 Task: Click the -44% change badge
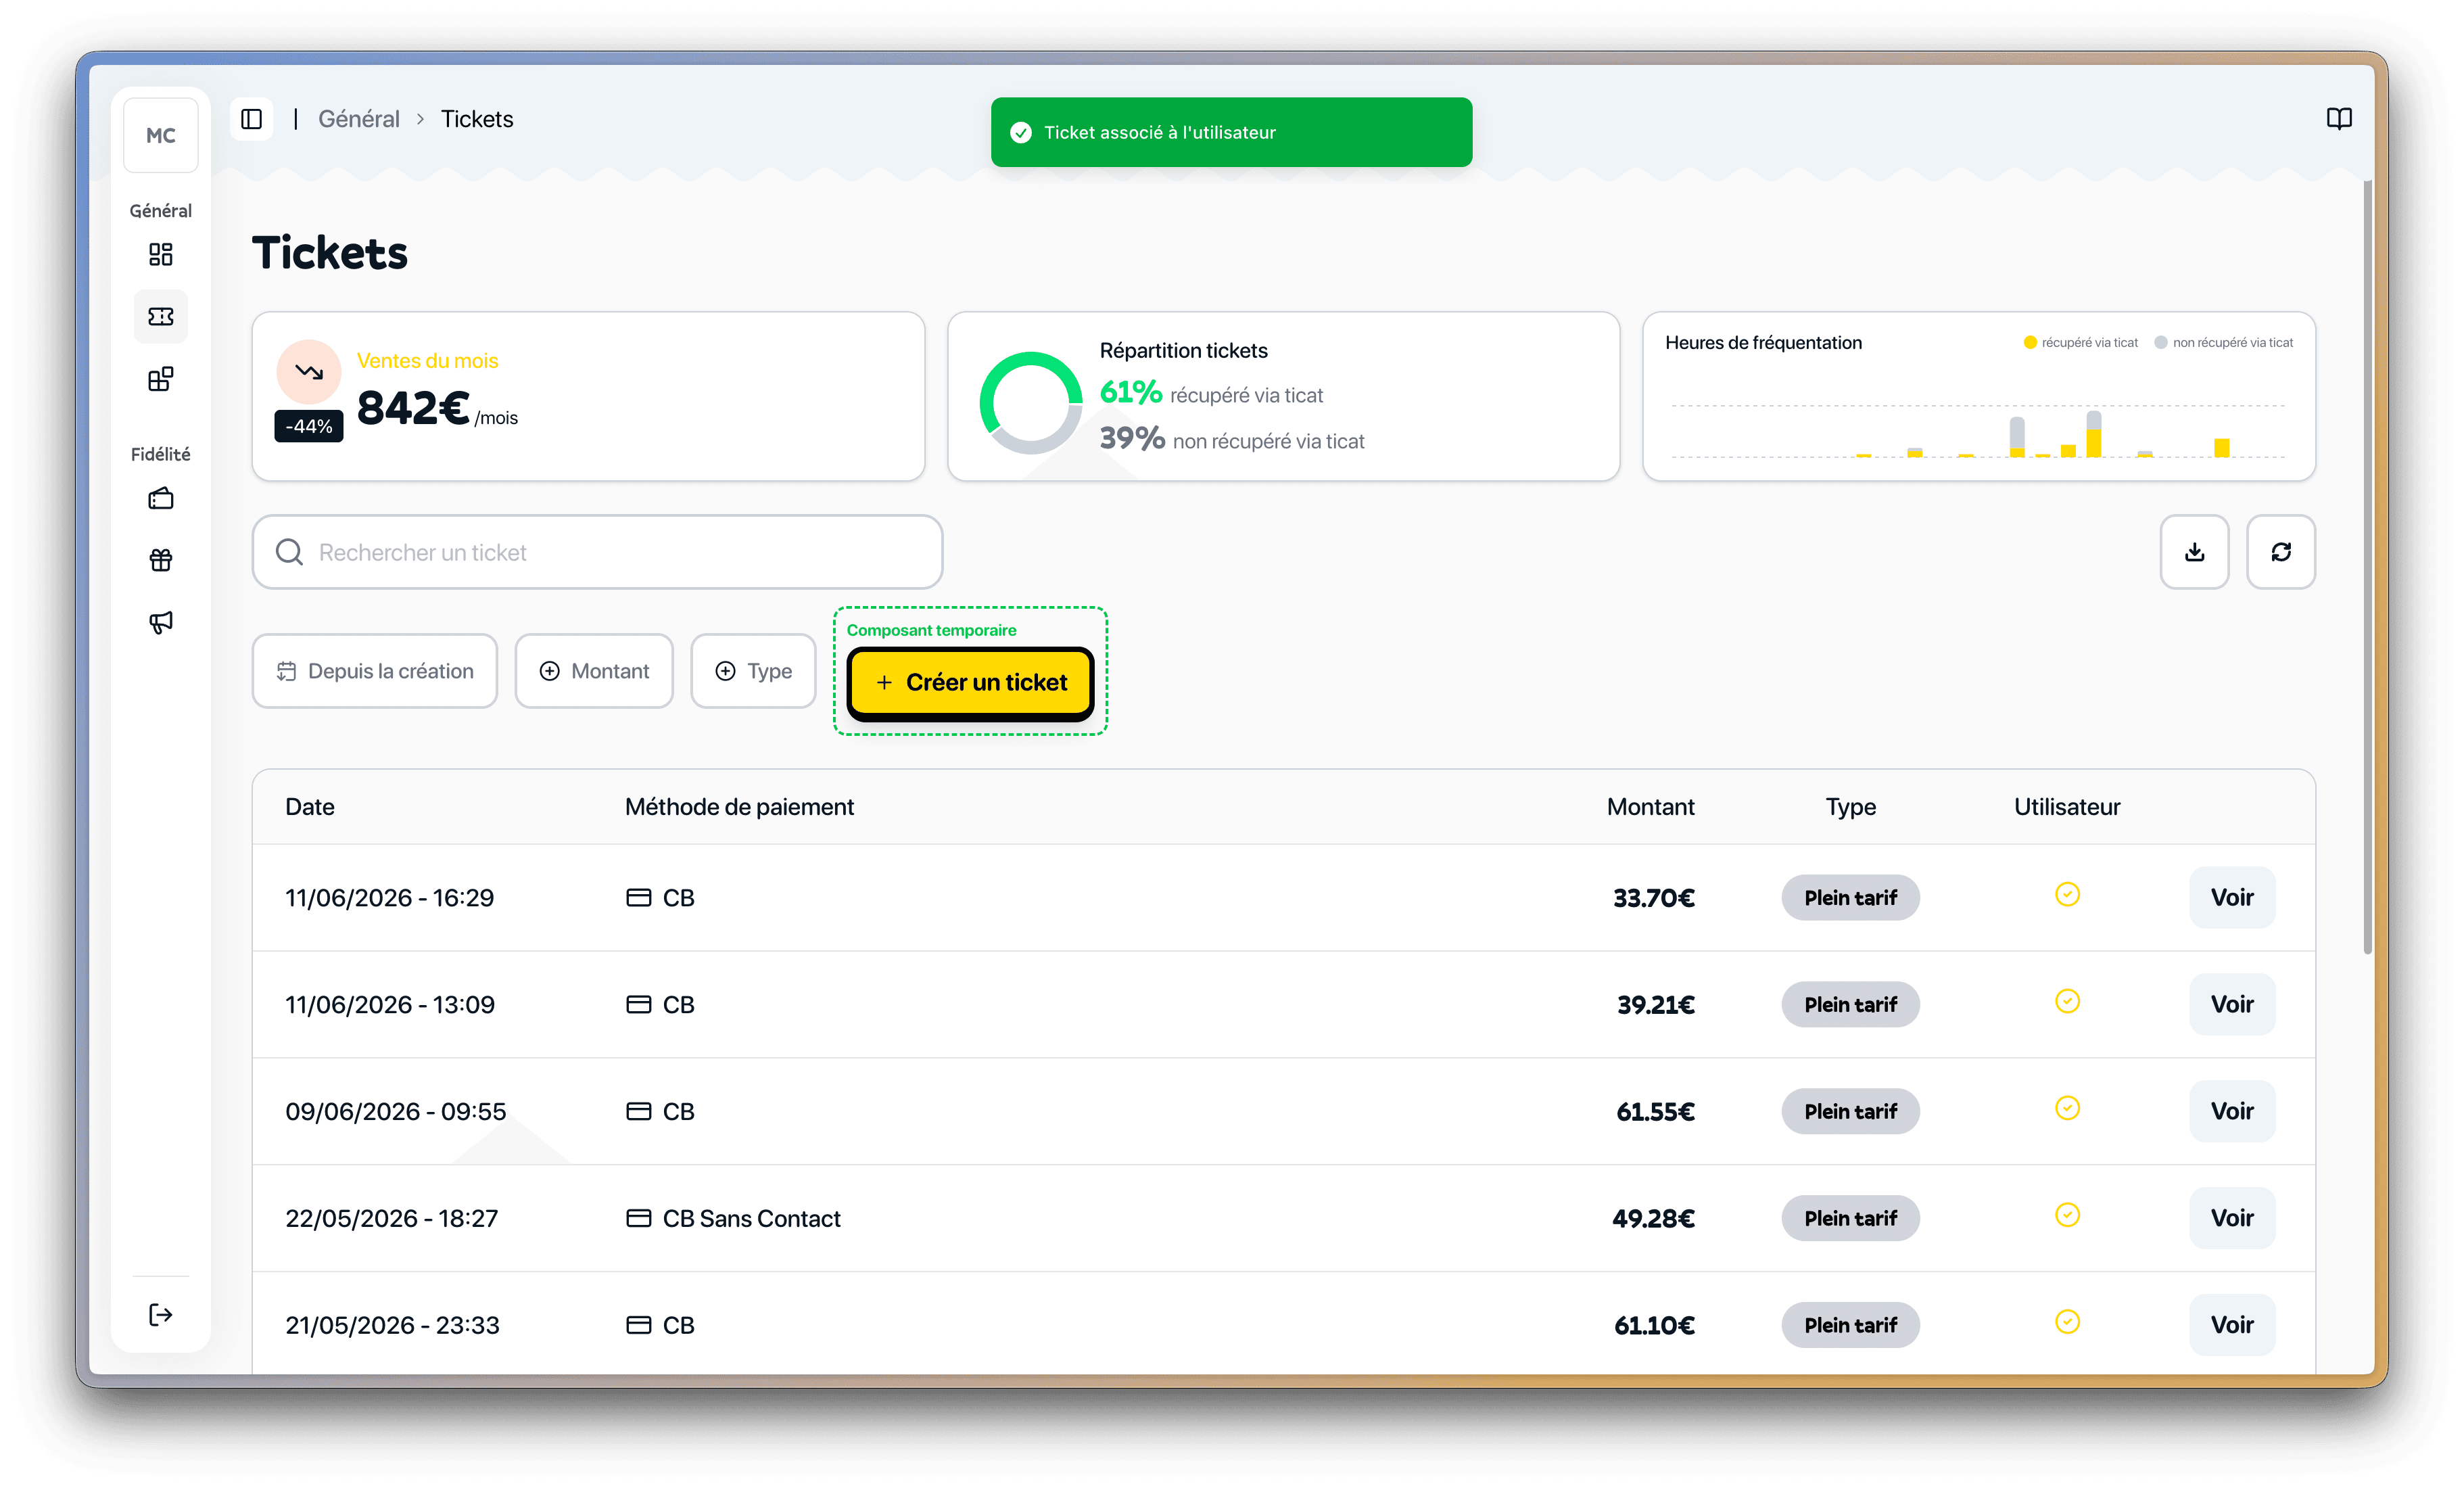[309, 426]
